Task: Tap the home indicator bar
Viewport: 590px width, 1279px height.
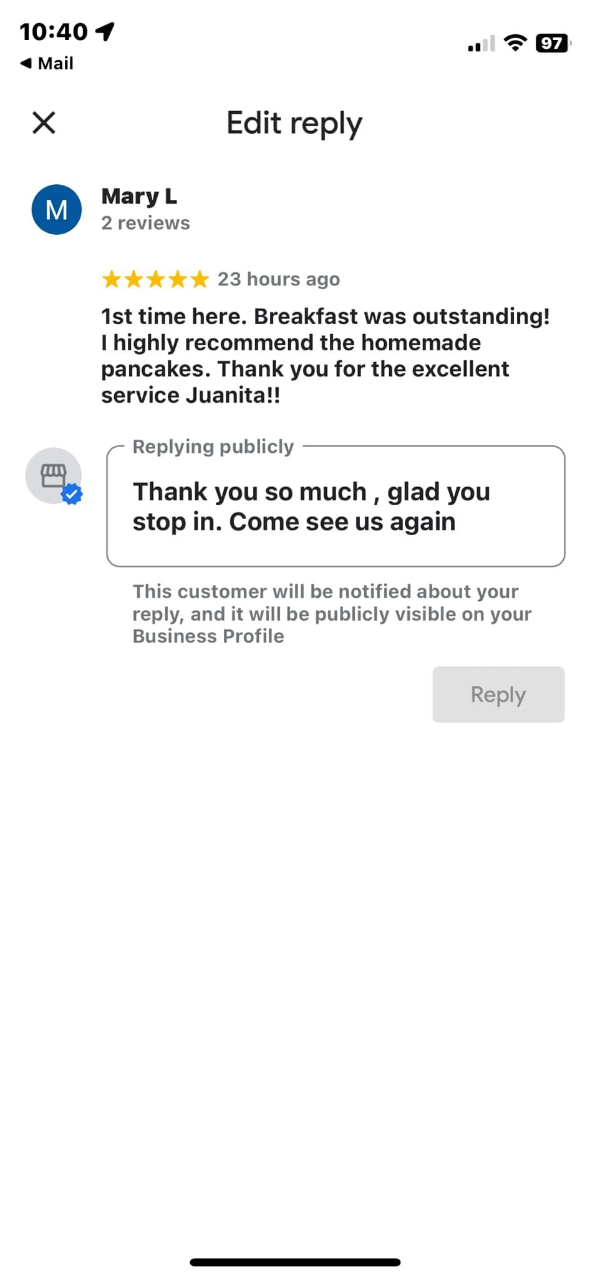Action: (295, 1262)
